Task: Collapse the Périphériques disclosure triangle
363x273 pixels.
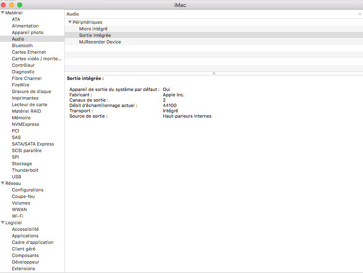Action: tap(70, 22)
